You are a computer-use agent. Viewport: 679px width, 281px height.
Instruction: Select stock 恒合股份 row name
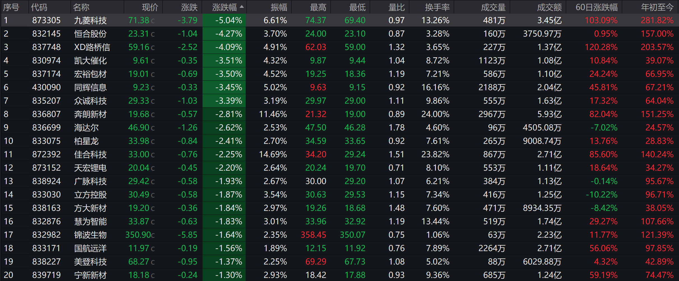[90, 34]
